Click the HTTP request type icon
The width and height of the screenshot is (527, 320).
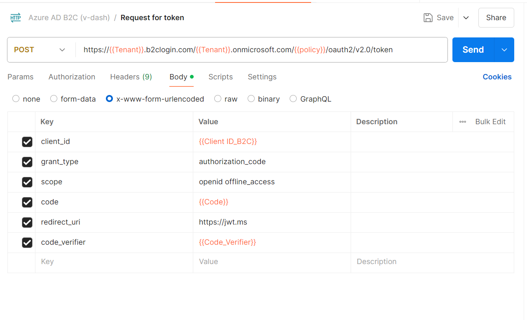tap(16, 18)
